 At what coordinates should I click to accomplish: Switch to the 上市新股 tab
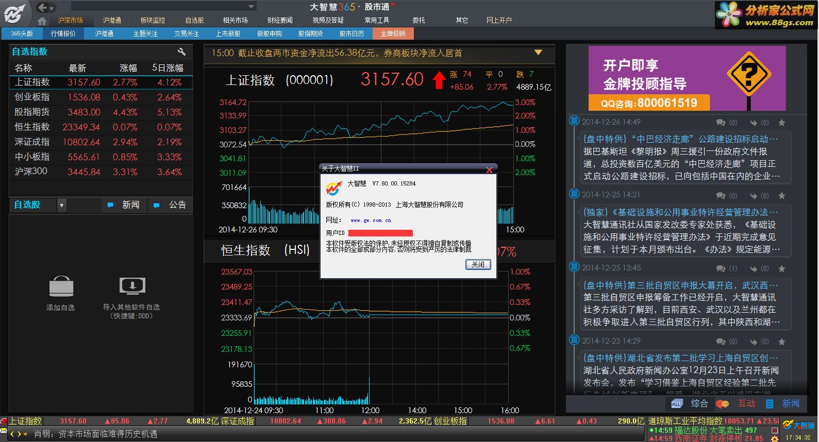(228, 33)
